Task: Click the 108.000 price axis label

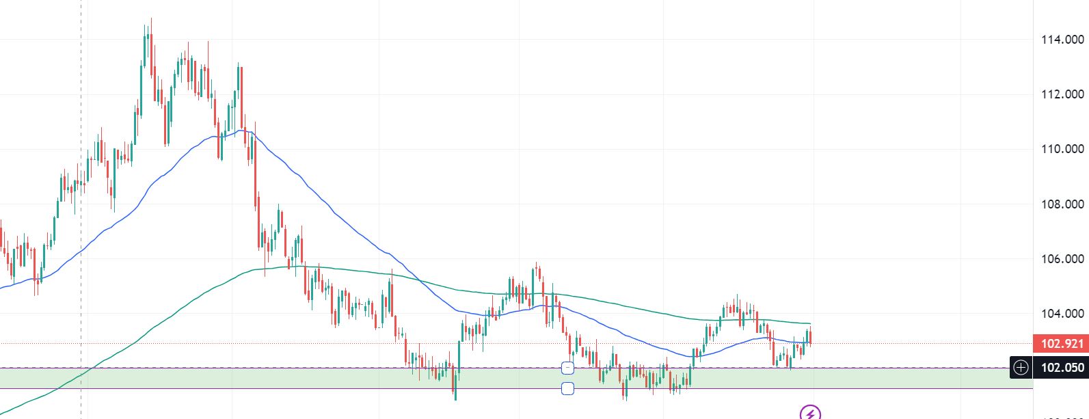Action: pos(1062,204)
